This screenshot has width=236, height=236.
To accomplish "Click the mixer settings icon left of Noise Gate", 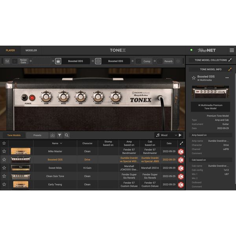I will pos(7,61).
